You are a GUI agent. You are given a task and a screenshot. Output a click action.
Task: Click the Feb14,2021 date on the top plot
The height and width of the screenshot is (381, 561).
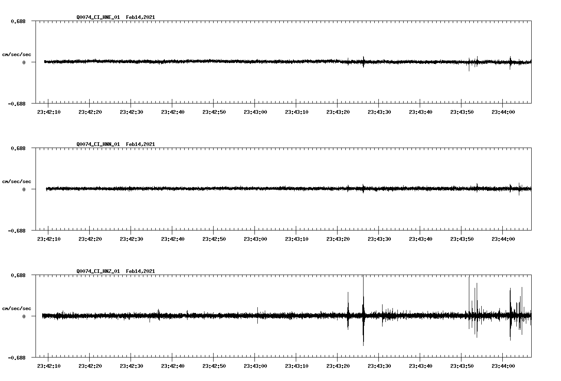click(x=140, y=17)
